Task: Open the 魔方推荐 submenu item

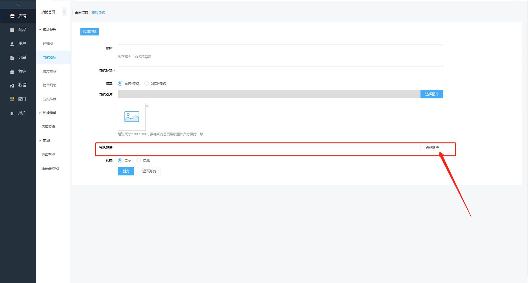Action: pyautogui.click(x=50, y=71)
